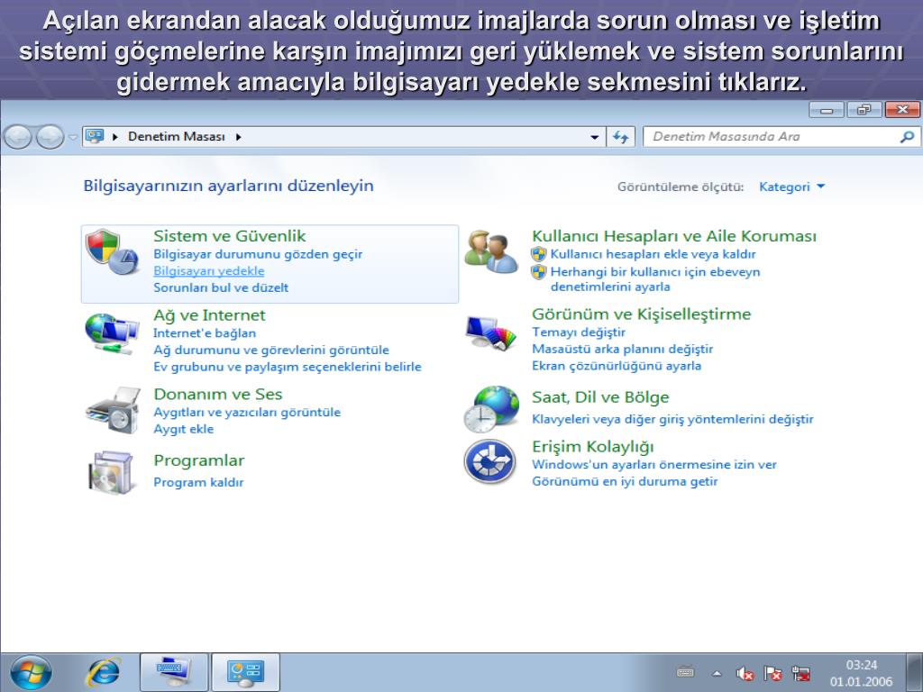The width and height of the screenshot is (923, 692).
Task: Open Ağ ve Internet heading
Action: click(x=209, y=314)
